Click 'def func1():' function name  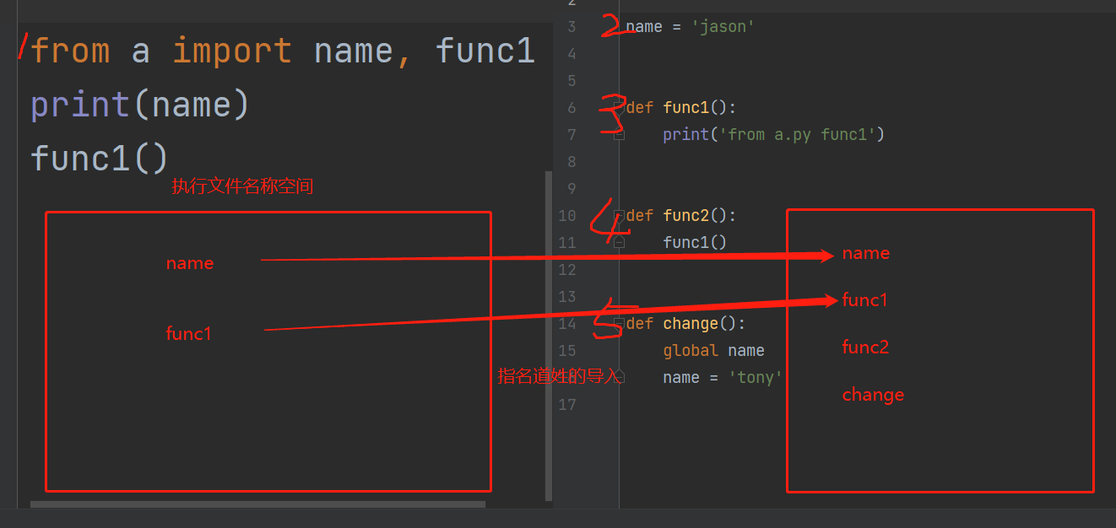[x=685, y=107]
